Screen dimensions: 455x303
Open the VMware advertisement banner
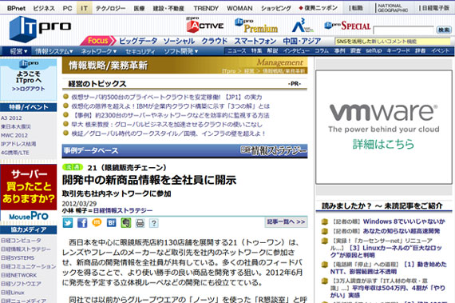click(384, 127)
